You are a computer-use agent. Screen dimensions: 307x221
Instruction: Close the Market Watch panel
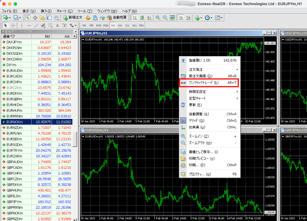coord(76,31)
